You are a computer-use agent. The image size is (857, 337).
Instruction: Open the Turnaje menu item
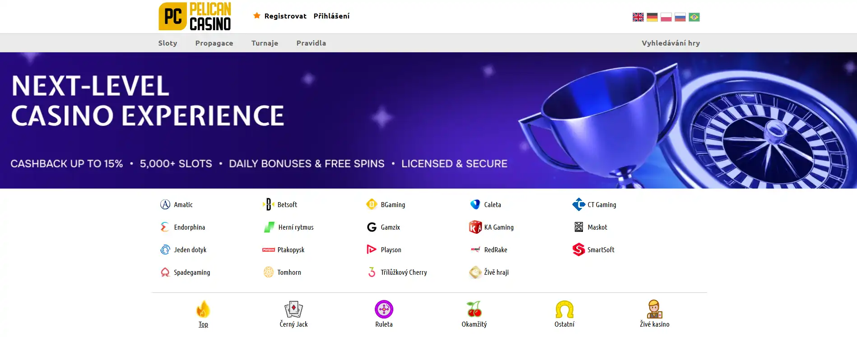coord(265,43)
